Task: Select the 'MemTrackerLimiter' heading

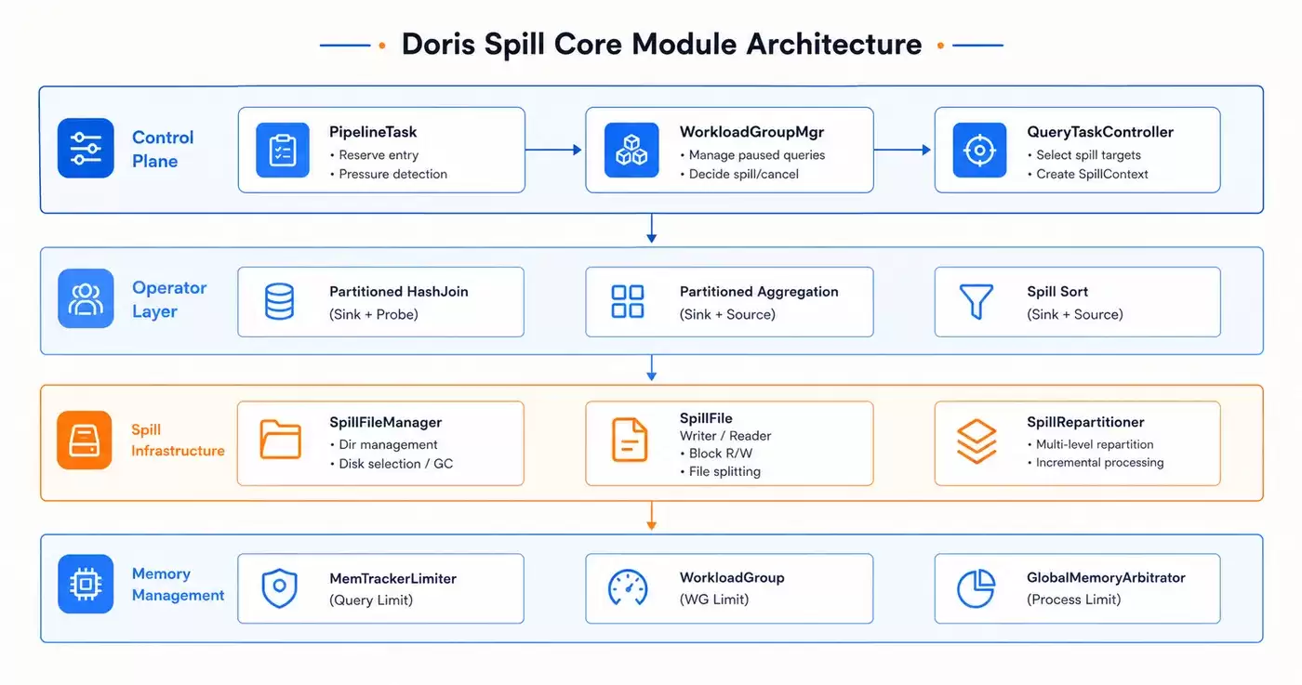Action: pyautogui.click(x=393, y=578)
